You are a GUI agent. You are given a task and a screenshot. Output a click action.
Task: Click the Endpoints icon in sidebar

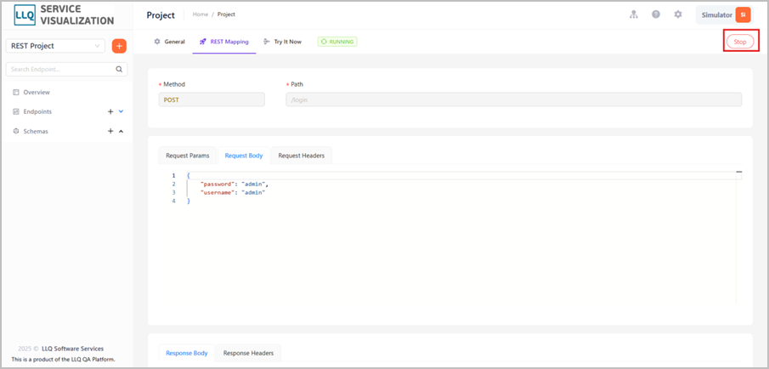pos(15,112)
